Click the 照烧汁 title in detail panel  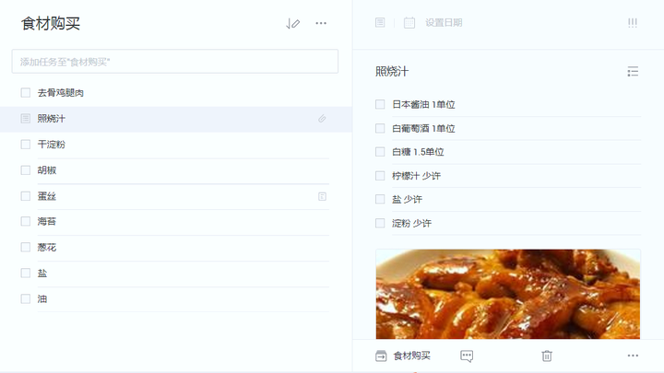pyautogui.click(x=392, y=72)
